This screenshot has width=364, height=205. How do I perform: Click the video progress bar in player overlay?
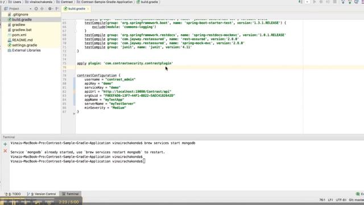[27, 199]
